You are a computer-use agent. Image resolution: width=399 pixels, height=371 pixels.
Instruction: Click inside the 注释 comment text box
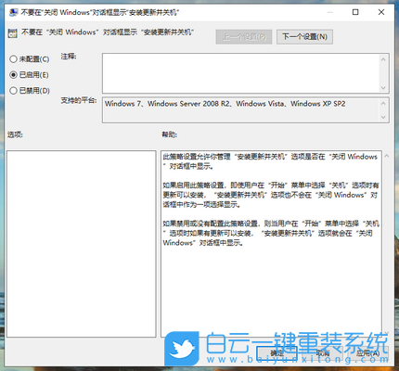coord(241,73)
